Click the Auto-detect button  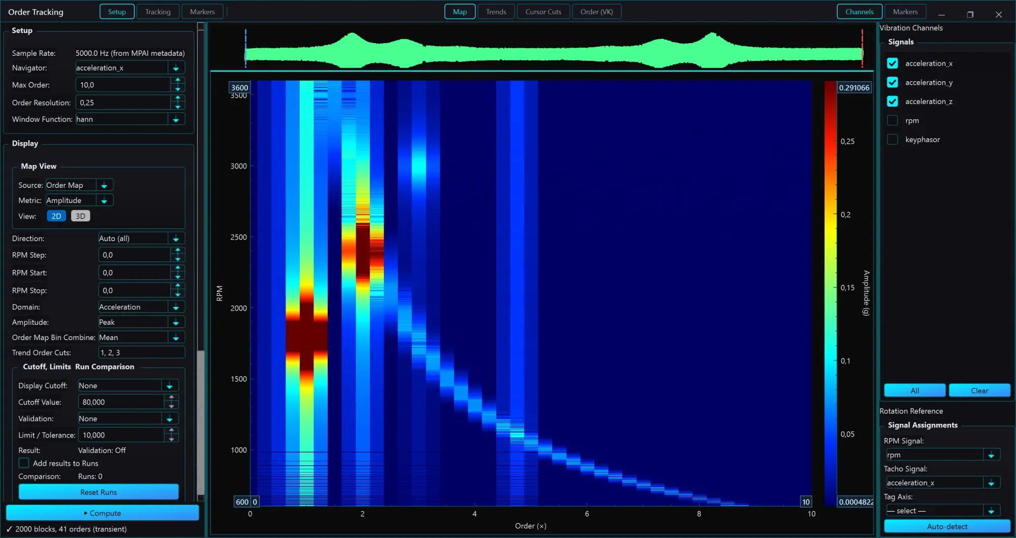click(x=947, y=526)
